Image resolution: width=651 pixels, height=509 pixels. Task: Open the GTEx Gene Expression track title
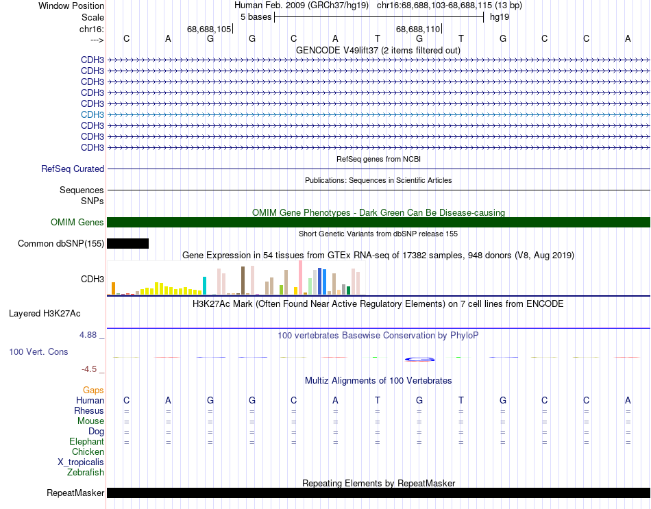[x=378, y=256]
